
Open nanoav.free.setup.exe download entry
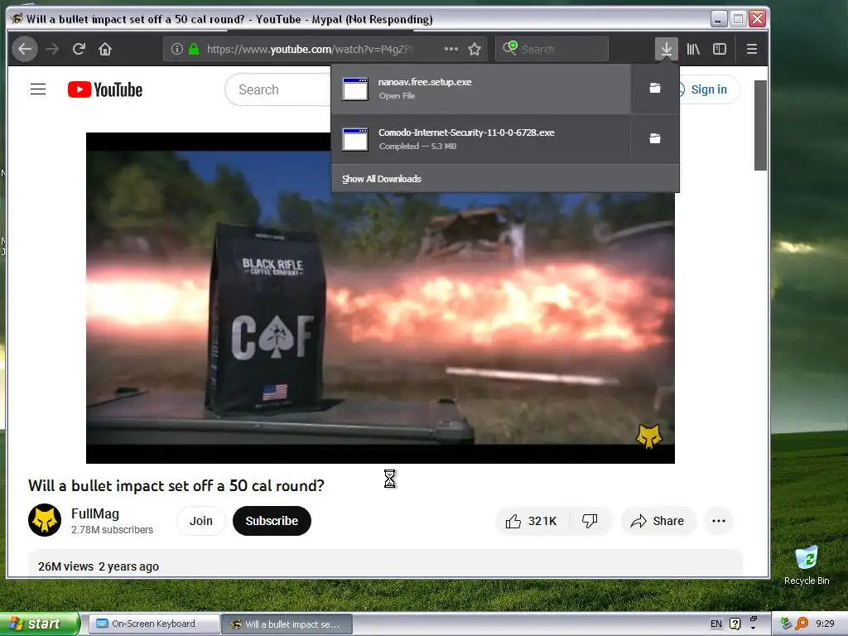pos(481,89)
